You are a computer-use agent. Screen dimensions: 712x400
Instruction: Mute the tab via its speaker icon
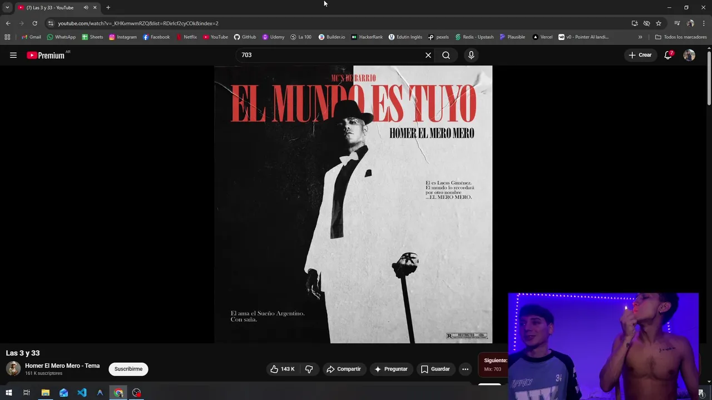(86, 7)
